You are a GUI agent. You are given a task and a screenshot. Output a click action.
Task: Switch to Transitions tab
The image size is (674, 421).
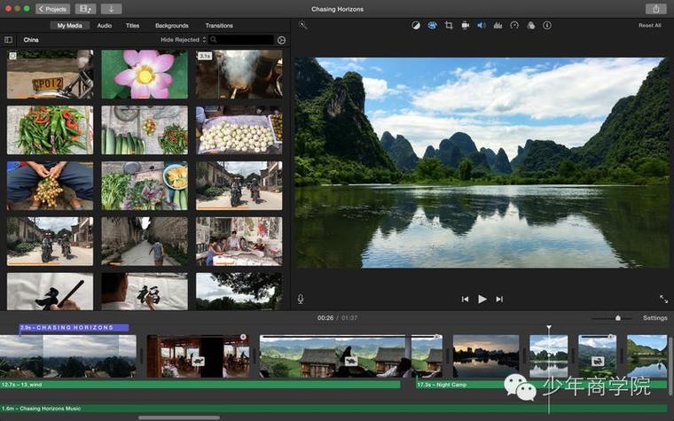tap(219, 26)
